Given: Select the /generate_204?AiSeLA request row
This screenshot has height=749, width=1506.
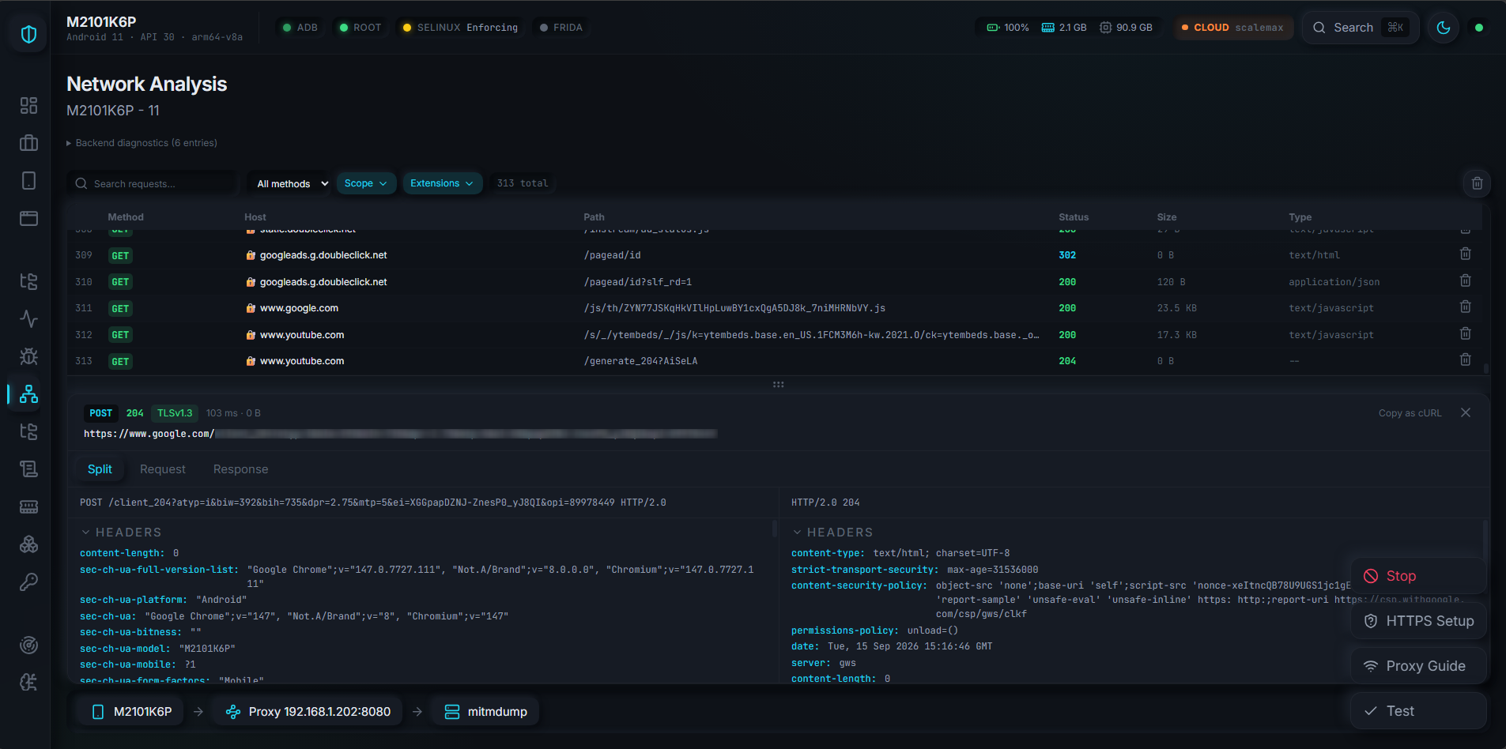Looking at the screenshot, I should pos(775,361).
